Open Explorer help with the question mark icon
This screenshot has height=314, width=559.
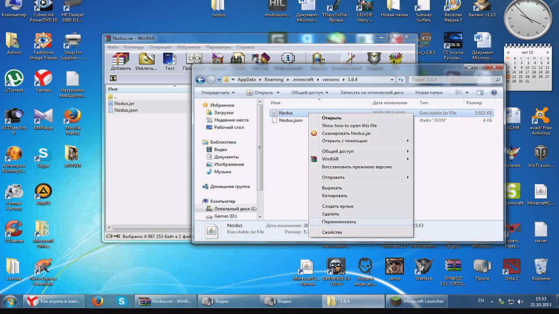pyautogui.click(x=494, y=92)
